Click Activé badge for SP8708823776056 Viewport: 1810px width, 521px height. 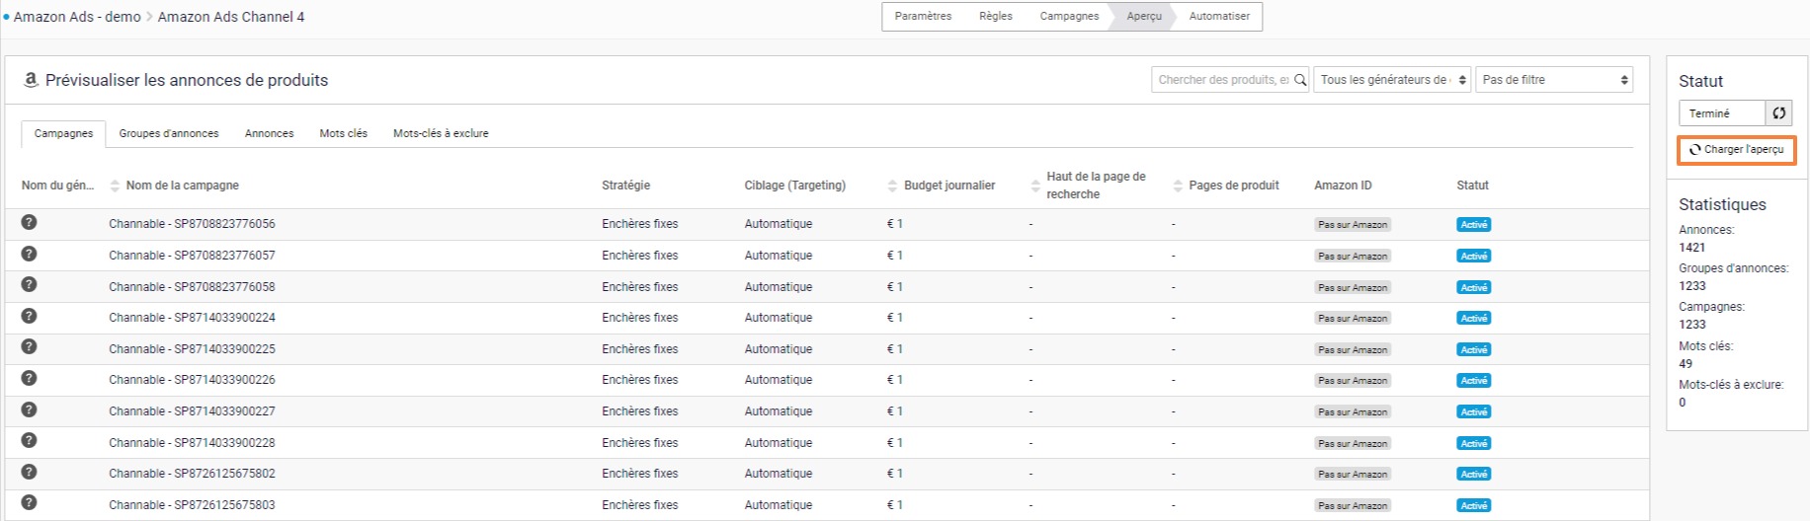coord(1473,225)
